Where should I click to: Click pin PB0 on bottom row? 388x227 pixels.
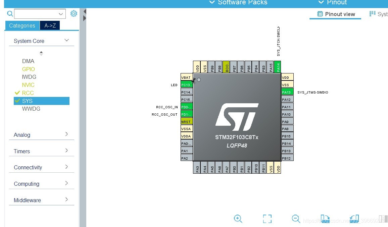pos(234,168)
